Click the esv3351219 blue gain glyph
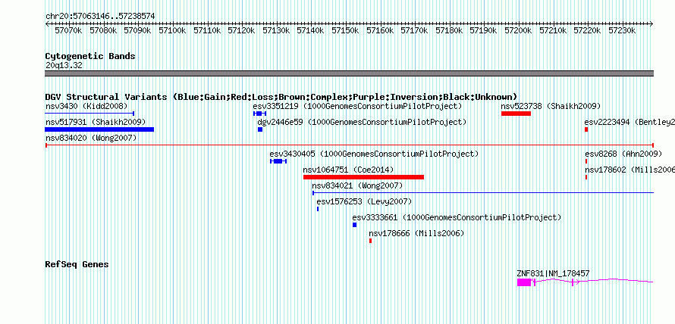 click(x=259, y=114)
